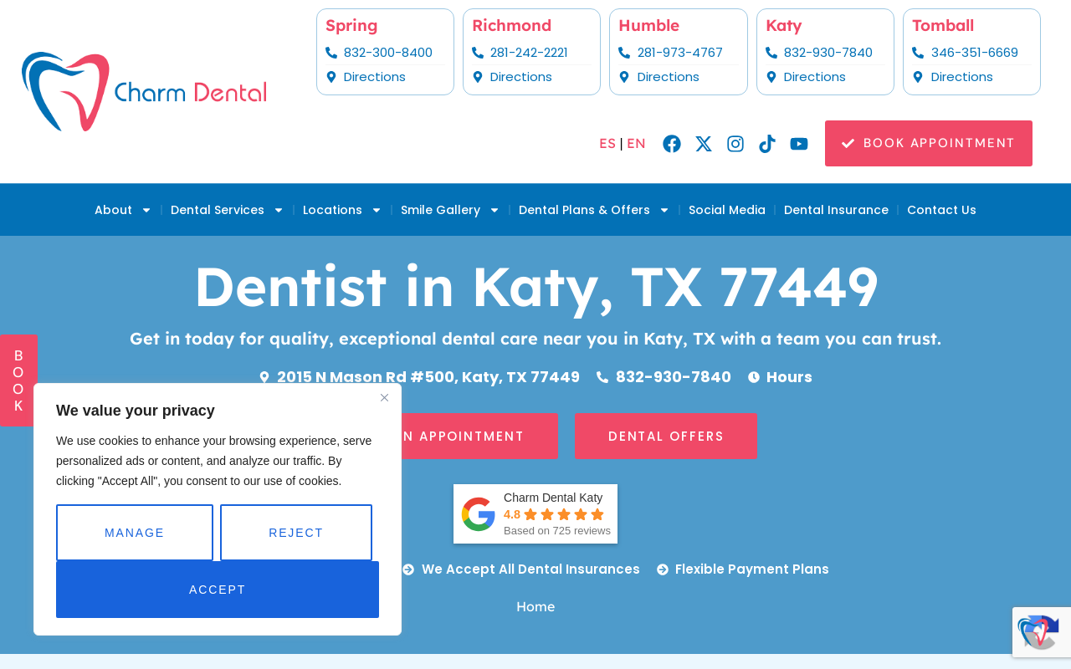Click arrow icon beside We Accept All Dental Insurances
This screenshot has height=669, width=1071.
click(408, 569)
